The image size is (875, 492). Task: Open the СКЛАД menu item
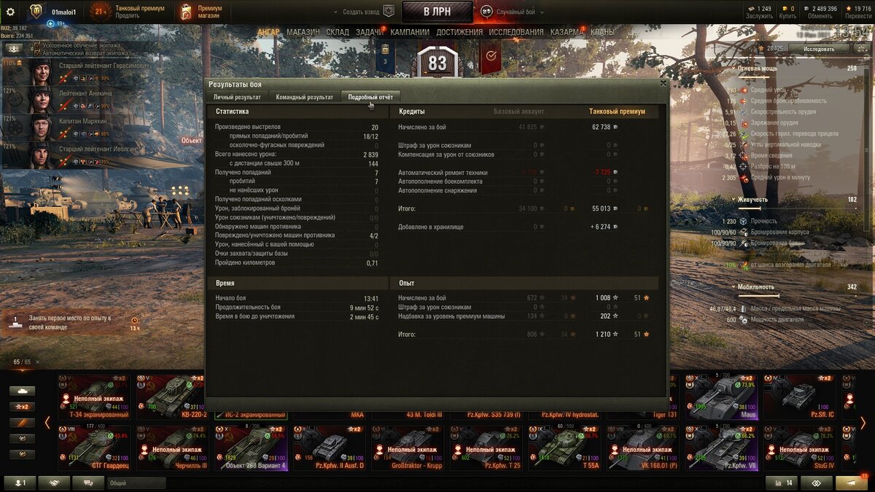[338, 32]
